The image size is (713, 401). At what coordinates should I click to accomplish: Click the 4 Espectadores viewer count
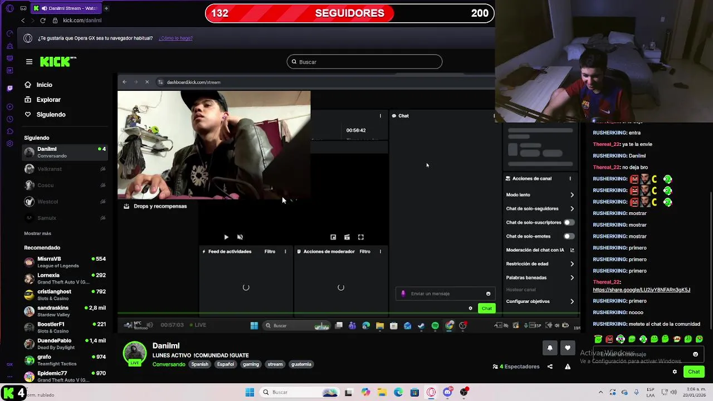point(516,366)
